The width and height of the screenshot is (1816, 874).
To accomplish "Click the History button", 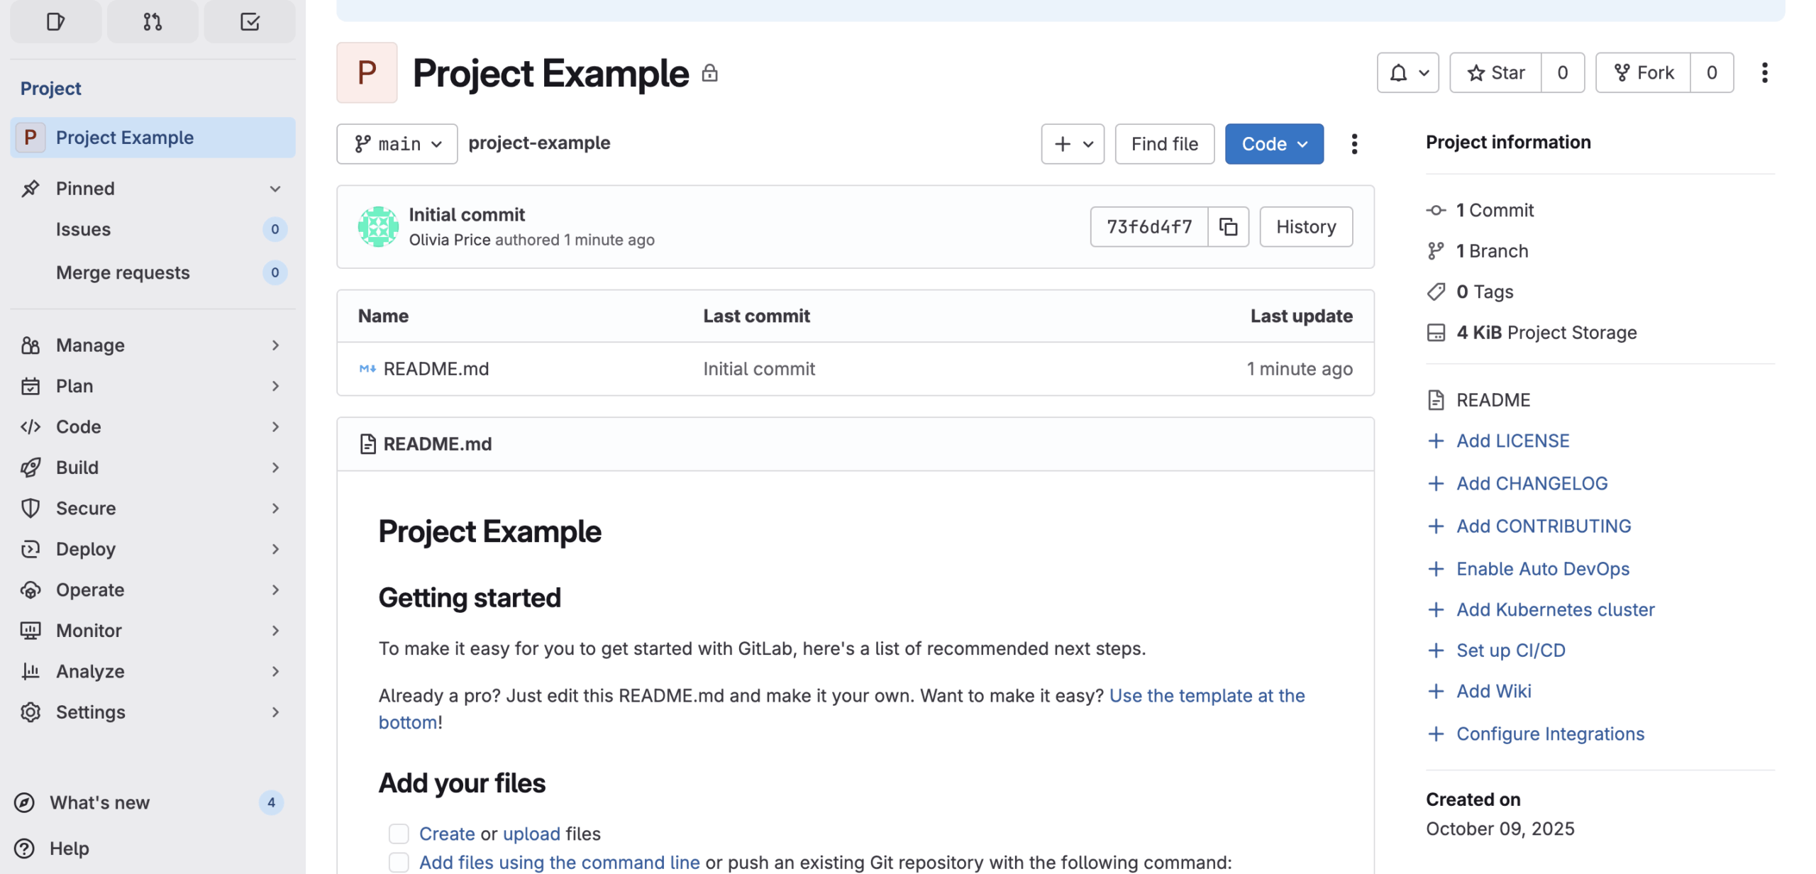I will (1306, 227).
